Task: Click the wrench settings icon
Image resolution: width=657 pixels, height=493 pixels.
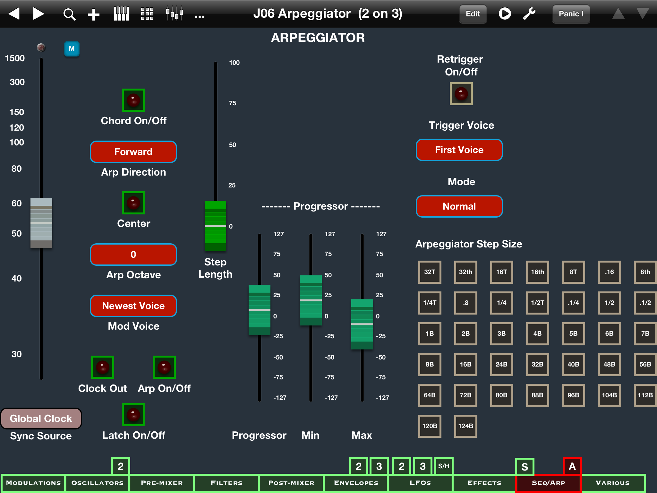Action: (529, 14)
